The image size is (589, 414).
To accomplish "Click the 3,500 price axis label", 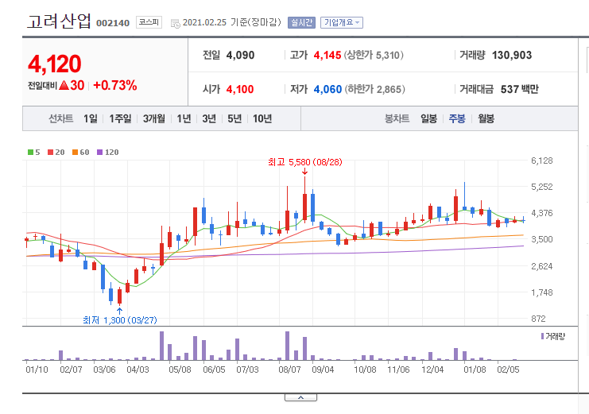I will (x=542, y=239).
